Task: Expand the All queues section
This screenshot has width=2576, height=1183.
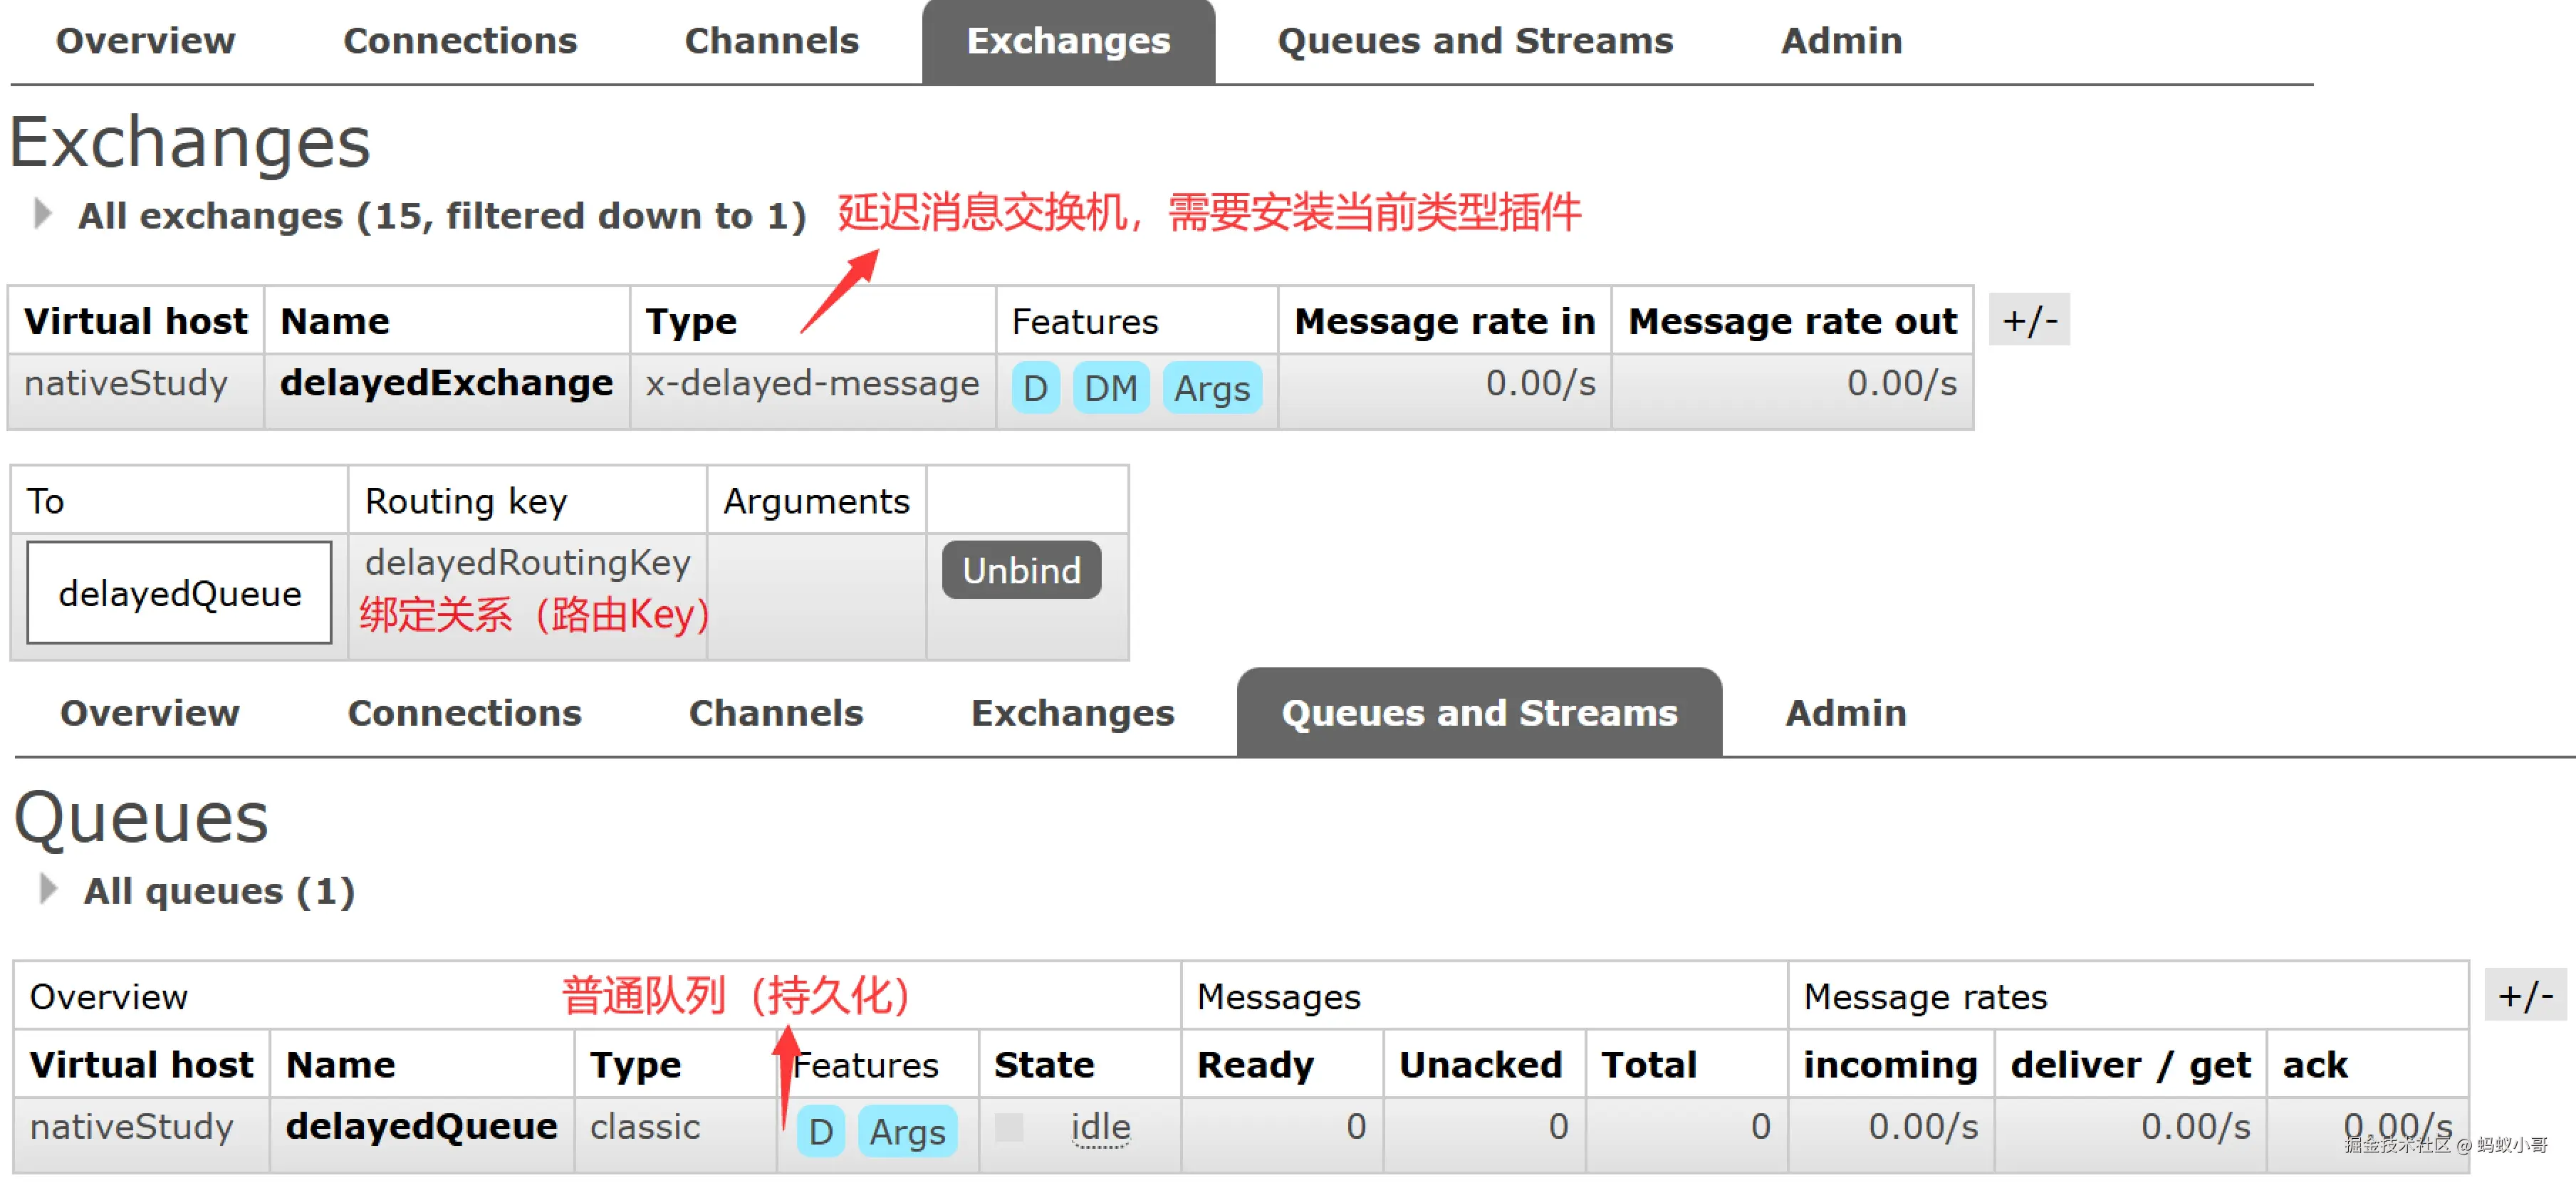Action: click(x=47, y=889)
